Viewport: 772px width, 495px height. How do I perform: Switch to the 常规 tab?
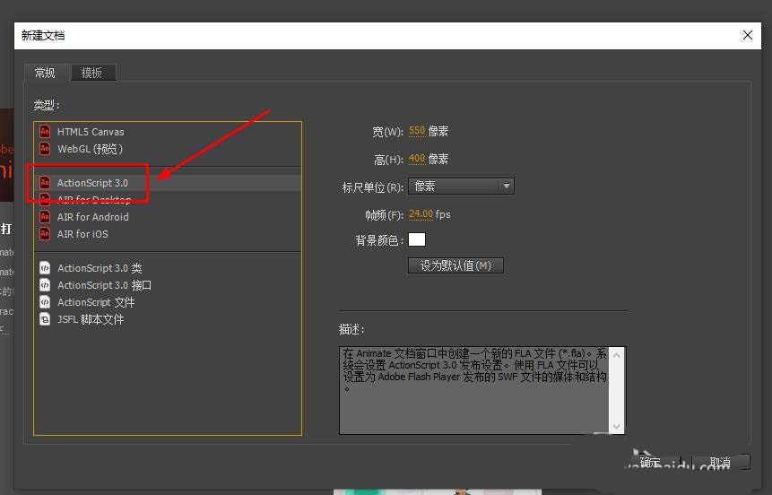point(46,73)
